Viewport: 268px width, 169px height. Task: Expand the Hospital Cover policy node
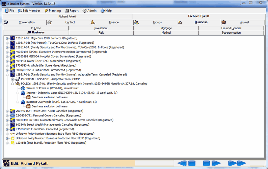point(7,57)
